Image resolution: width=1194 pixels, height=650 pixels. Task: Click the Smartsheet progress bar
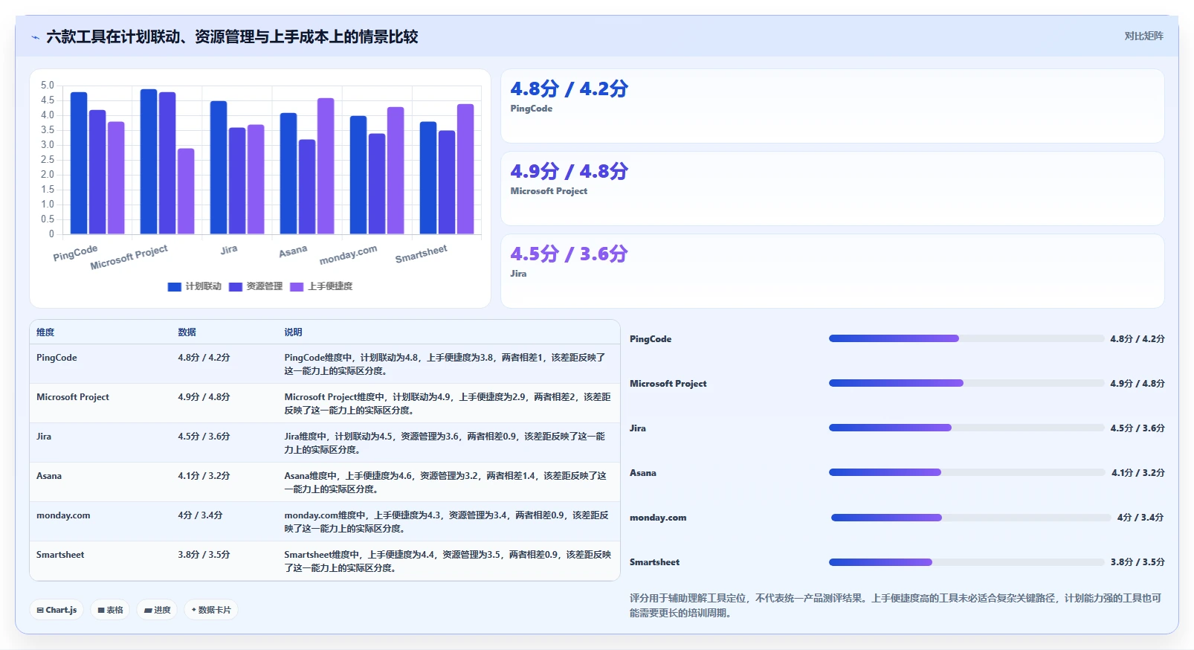966,561
